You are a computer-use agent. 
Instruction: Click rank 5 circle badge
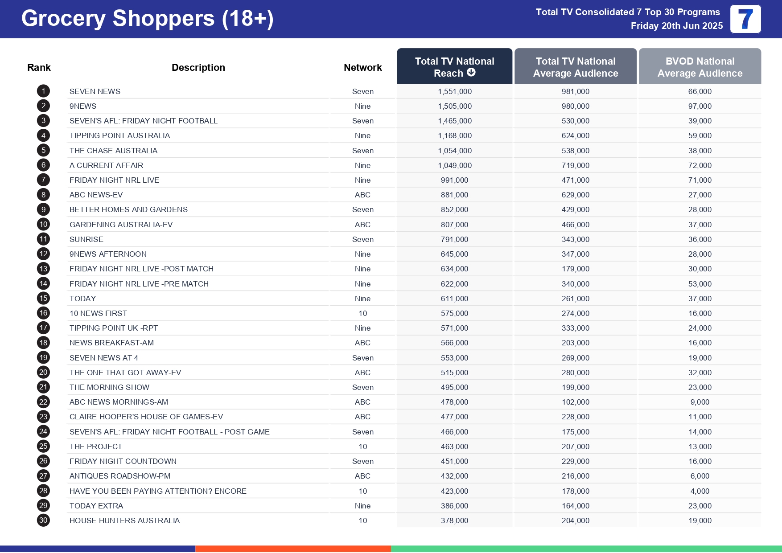[x=43, y=151]
